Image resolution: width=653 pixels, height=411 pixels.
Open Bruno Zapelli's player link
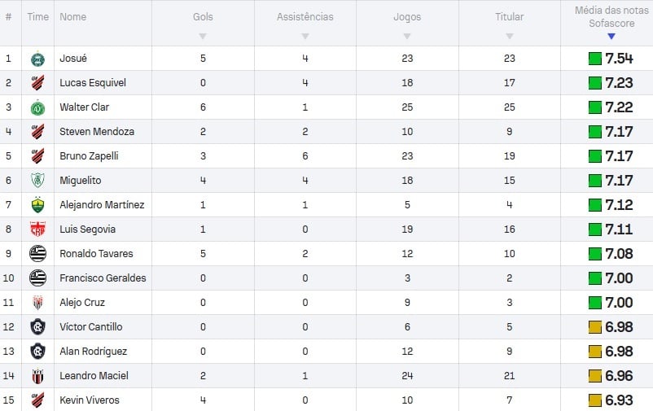(89, 156)
